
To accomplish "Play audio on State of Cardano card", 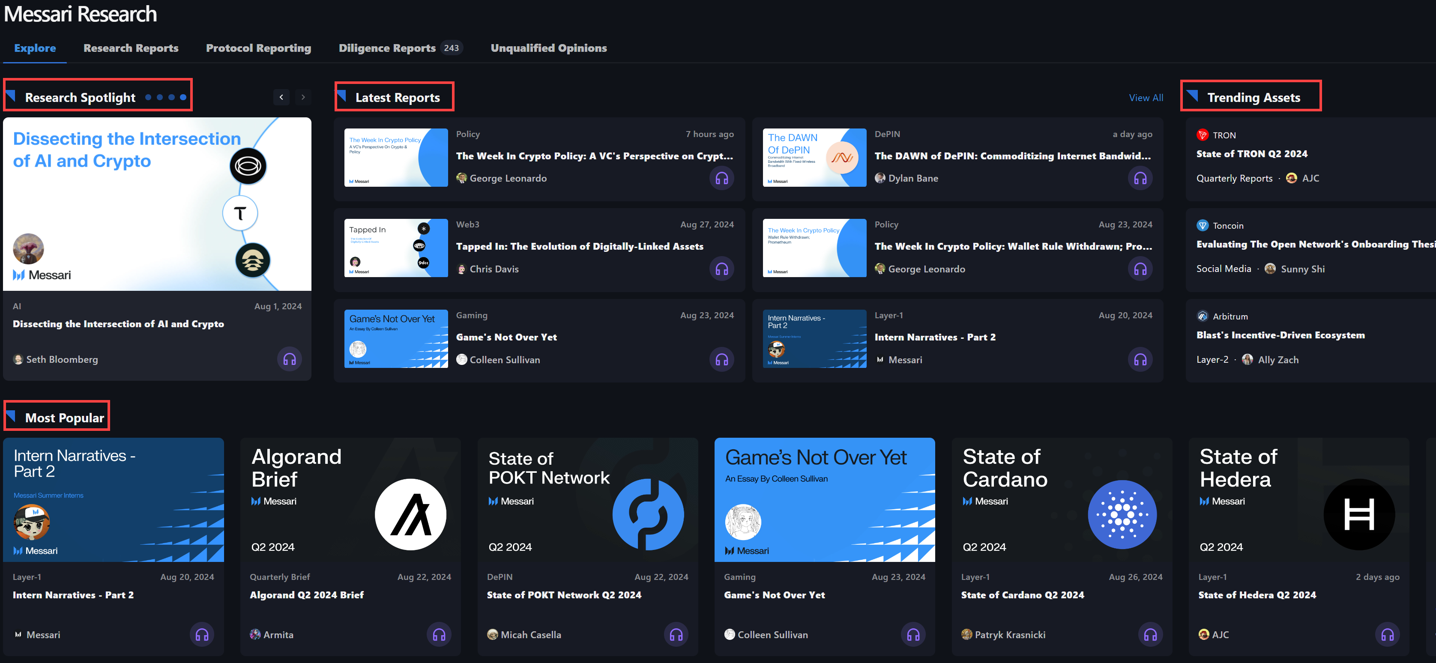I will 1150,635.
